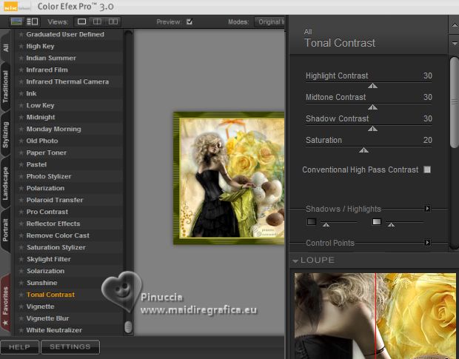This screenshot has height=359, width=459.
Task: Click the highlights protection slider handle
Action: tap(391, 225)
